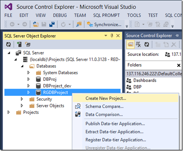Pin the Source Control Explorer tab

coord(177,36)
